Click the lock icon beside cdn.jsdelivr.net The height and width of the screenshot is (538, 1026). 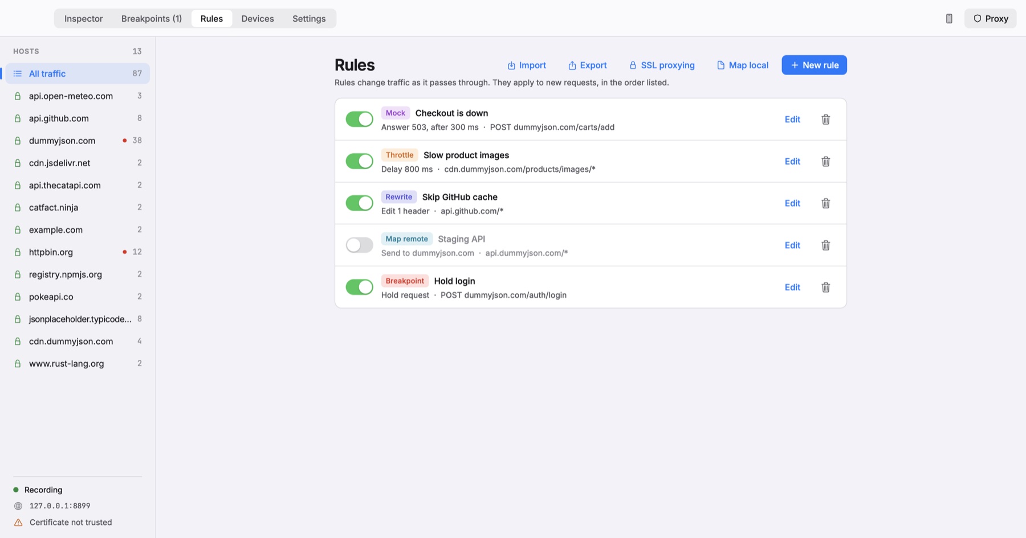(18, 163)
